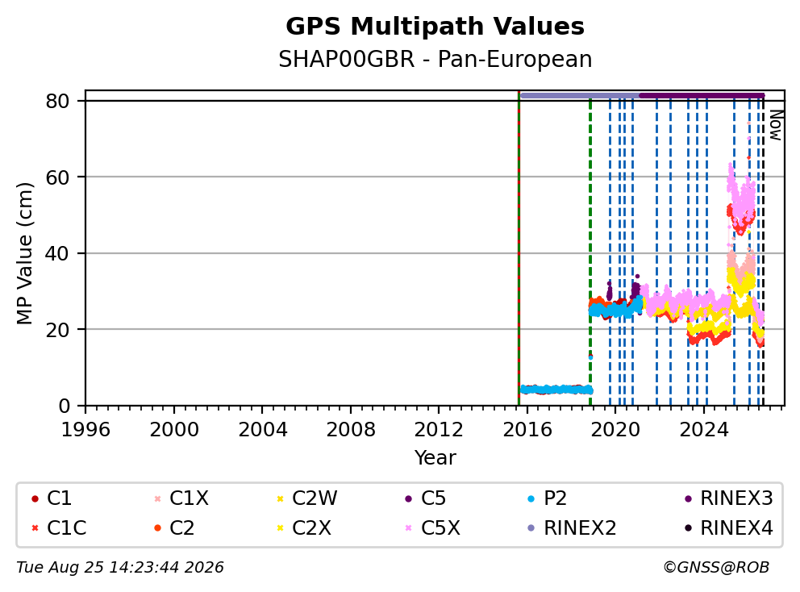Image resolution: width=800 pixels, height=592 pixels.
Task: Click the RINEX4 legend label
Action: tap(737, 528)
